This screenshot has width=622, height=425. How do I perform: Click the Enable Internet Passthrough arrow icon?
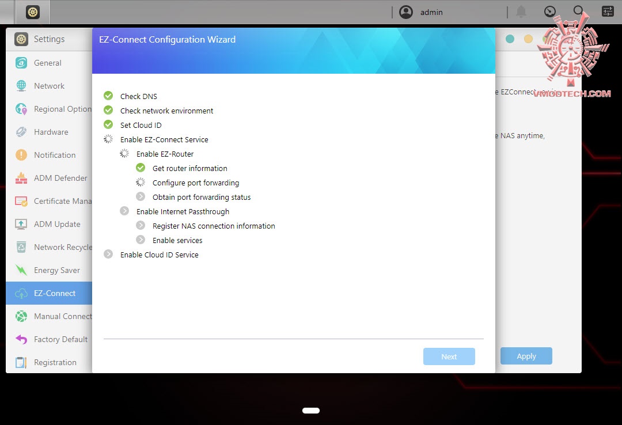(x=124, y=211)
